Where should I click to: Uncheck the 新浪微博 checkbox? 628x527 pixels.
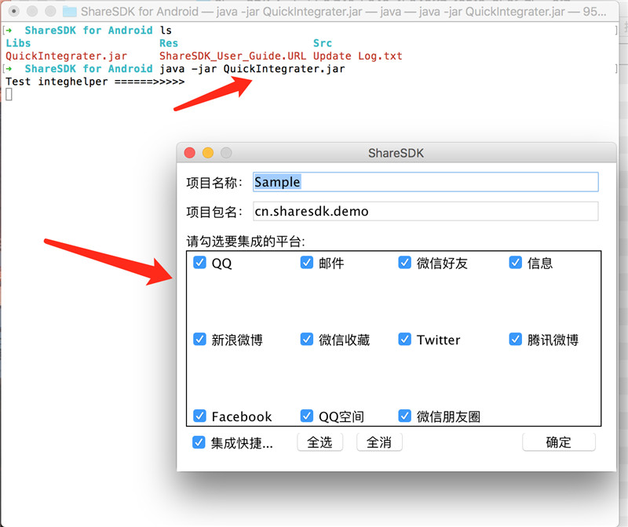click(199, 340)
